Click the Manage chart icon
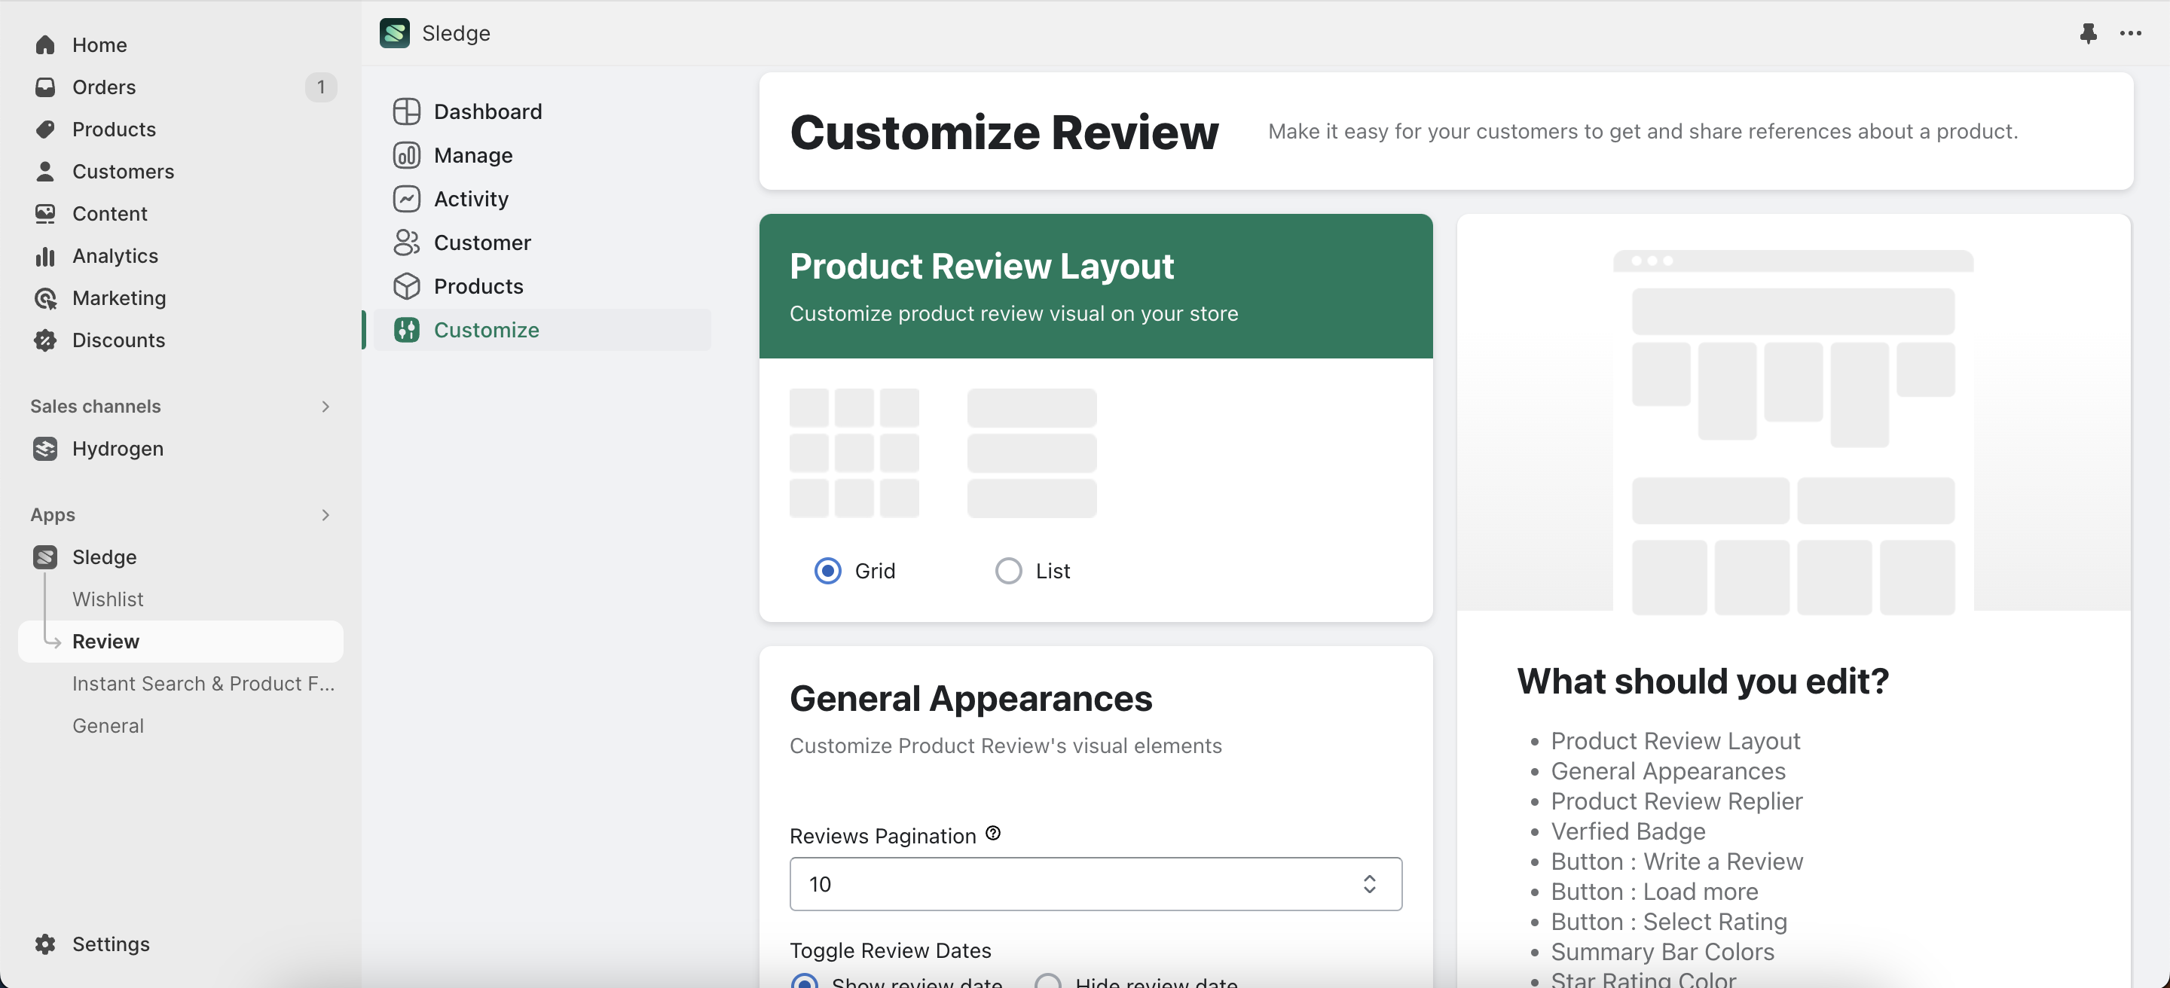The width and height of the screenshot is (2170, 988). 406,155
